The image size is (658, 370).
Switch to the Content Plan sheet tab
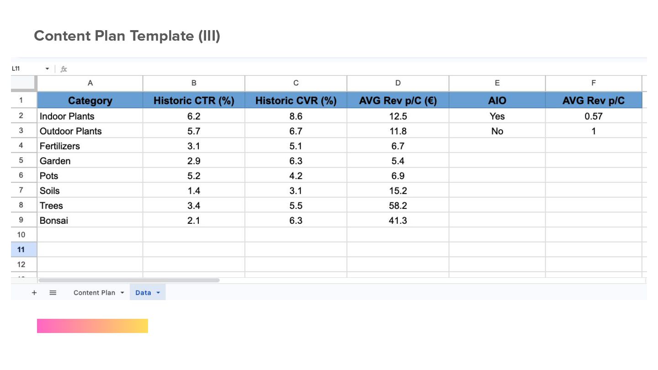tap(94, 293)
